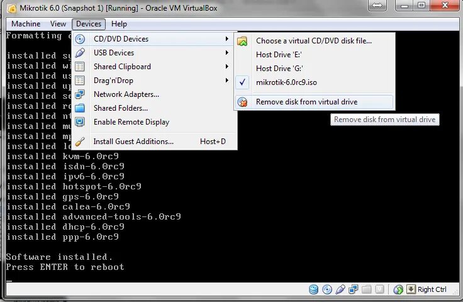The height and width of the screenshot is (302, 463).
Task: Select the CD/DVD Devices menu entry
Action: pos(154,39)
